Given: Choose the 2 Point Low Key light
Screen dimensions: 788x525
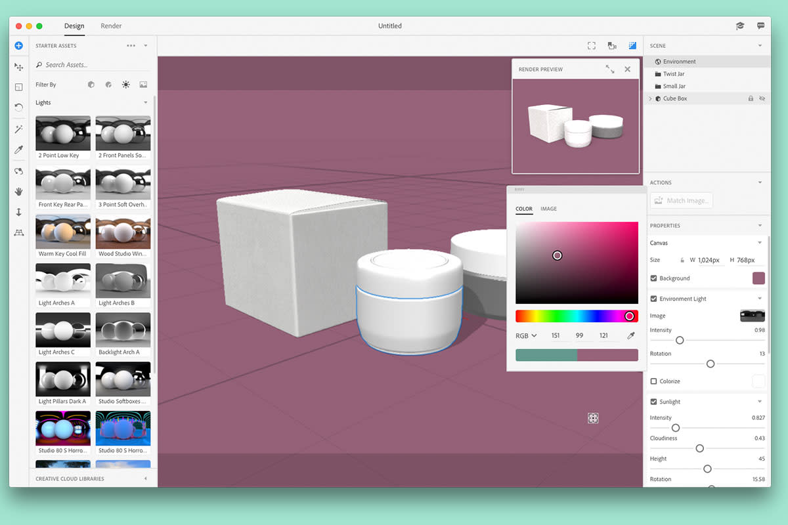Looking at the screenshot, I should [63, 137].
